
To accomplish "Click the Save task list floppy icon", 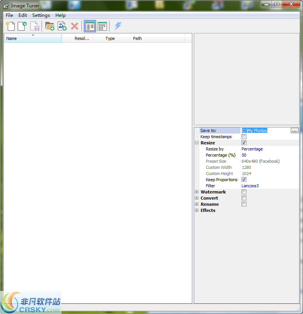I will 35,26.
